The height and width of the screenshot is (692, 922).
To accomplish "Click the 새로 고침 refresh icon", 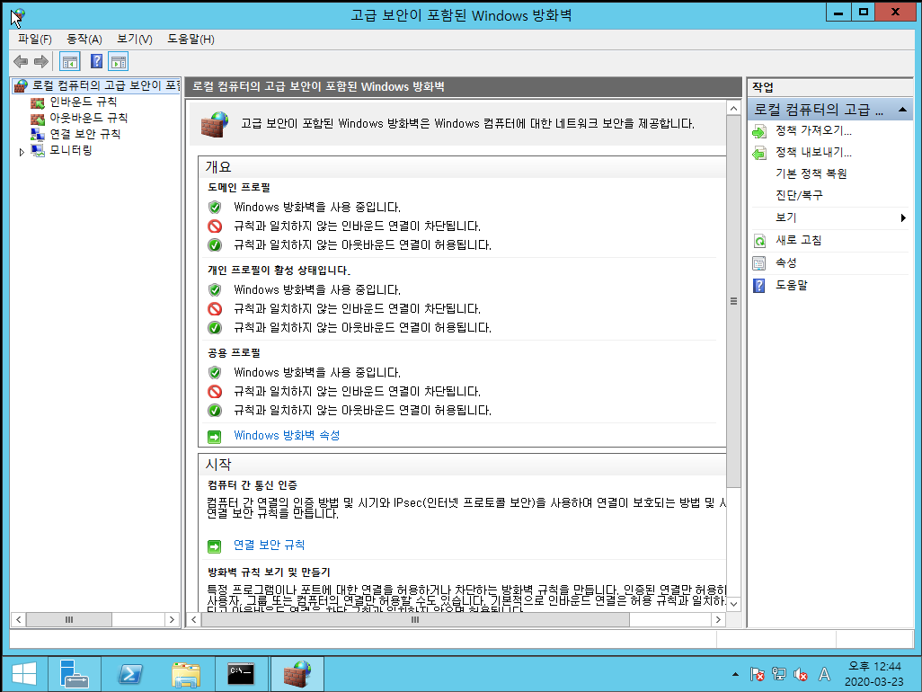I will 759,241.
